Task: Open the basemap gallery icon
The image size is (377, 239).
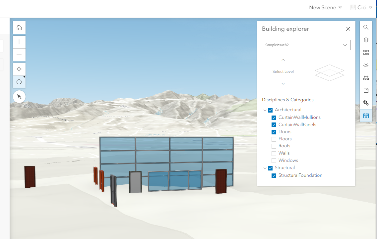Action: (x=366, y=52)
